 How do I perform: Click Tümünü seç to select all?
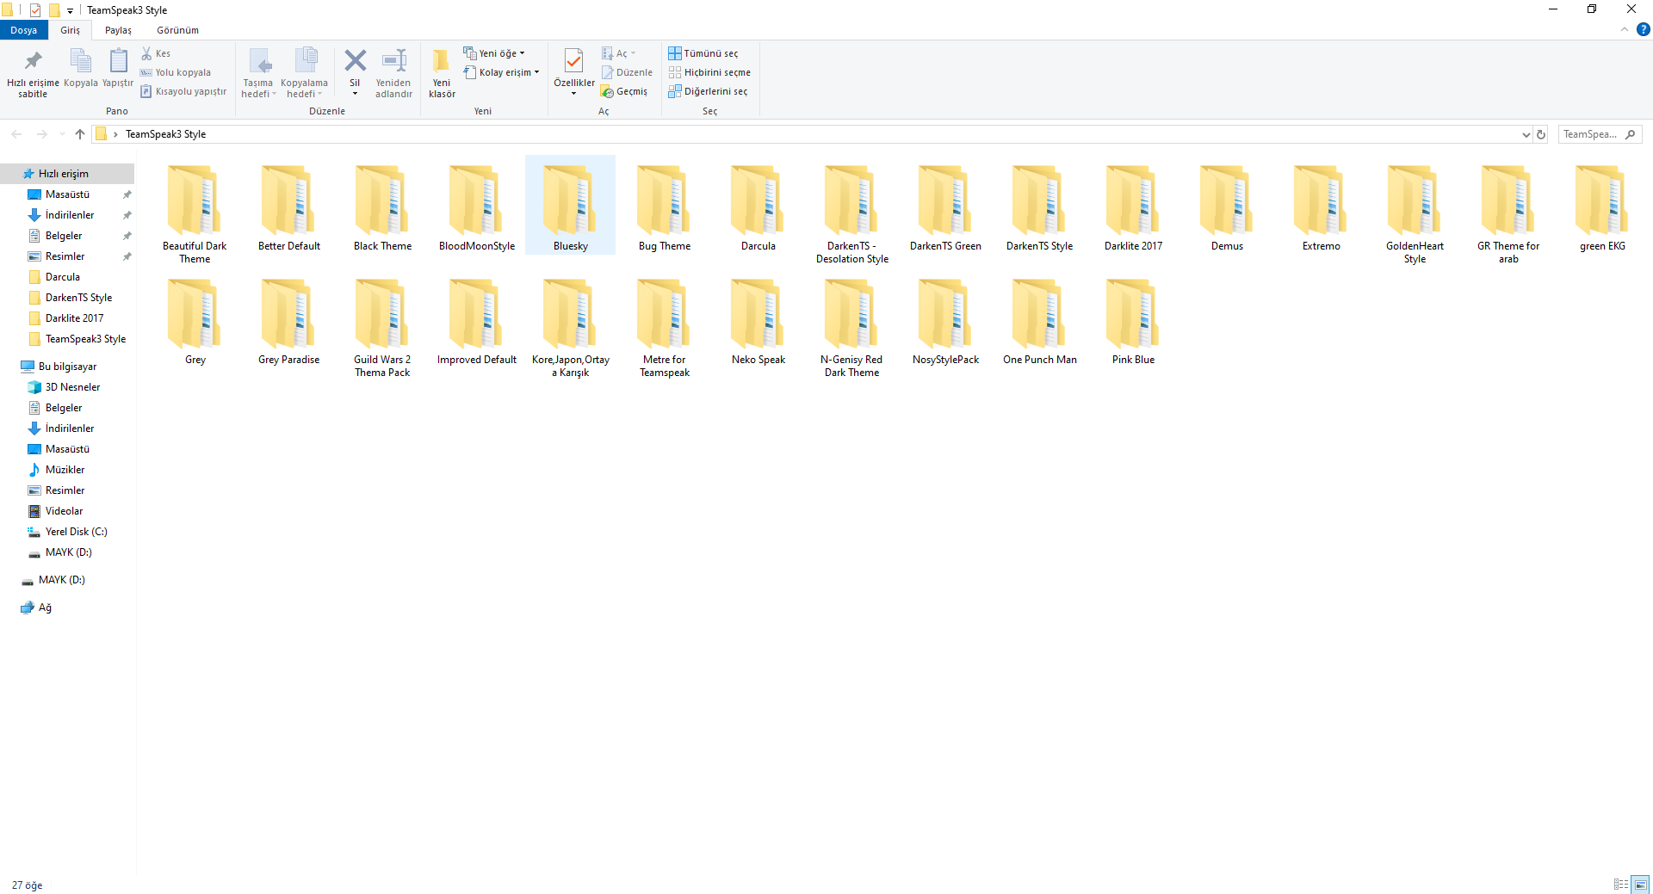coord(703,53)
